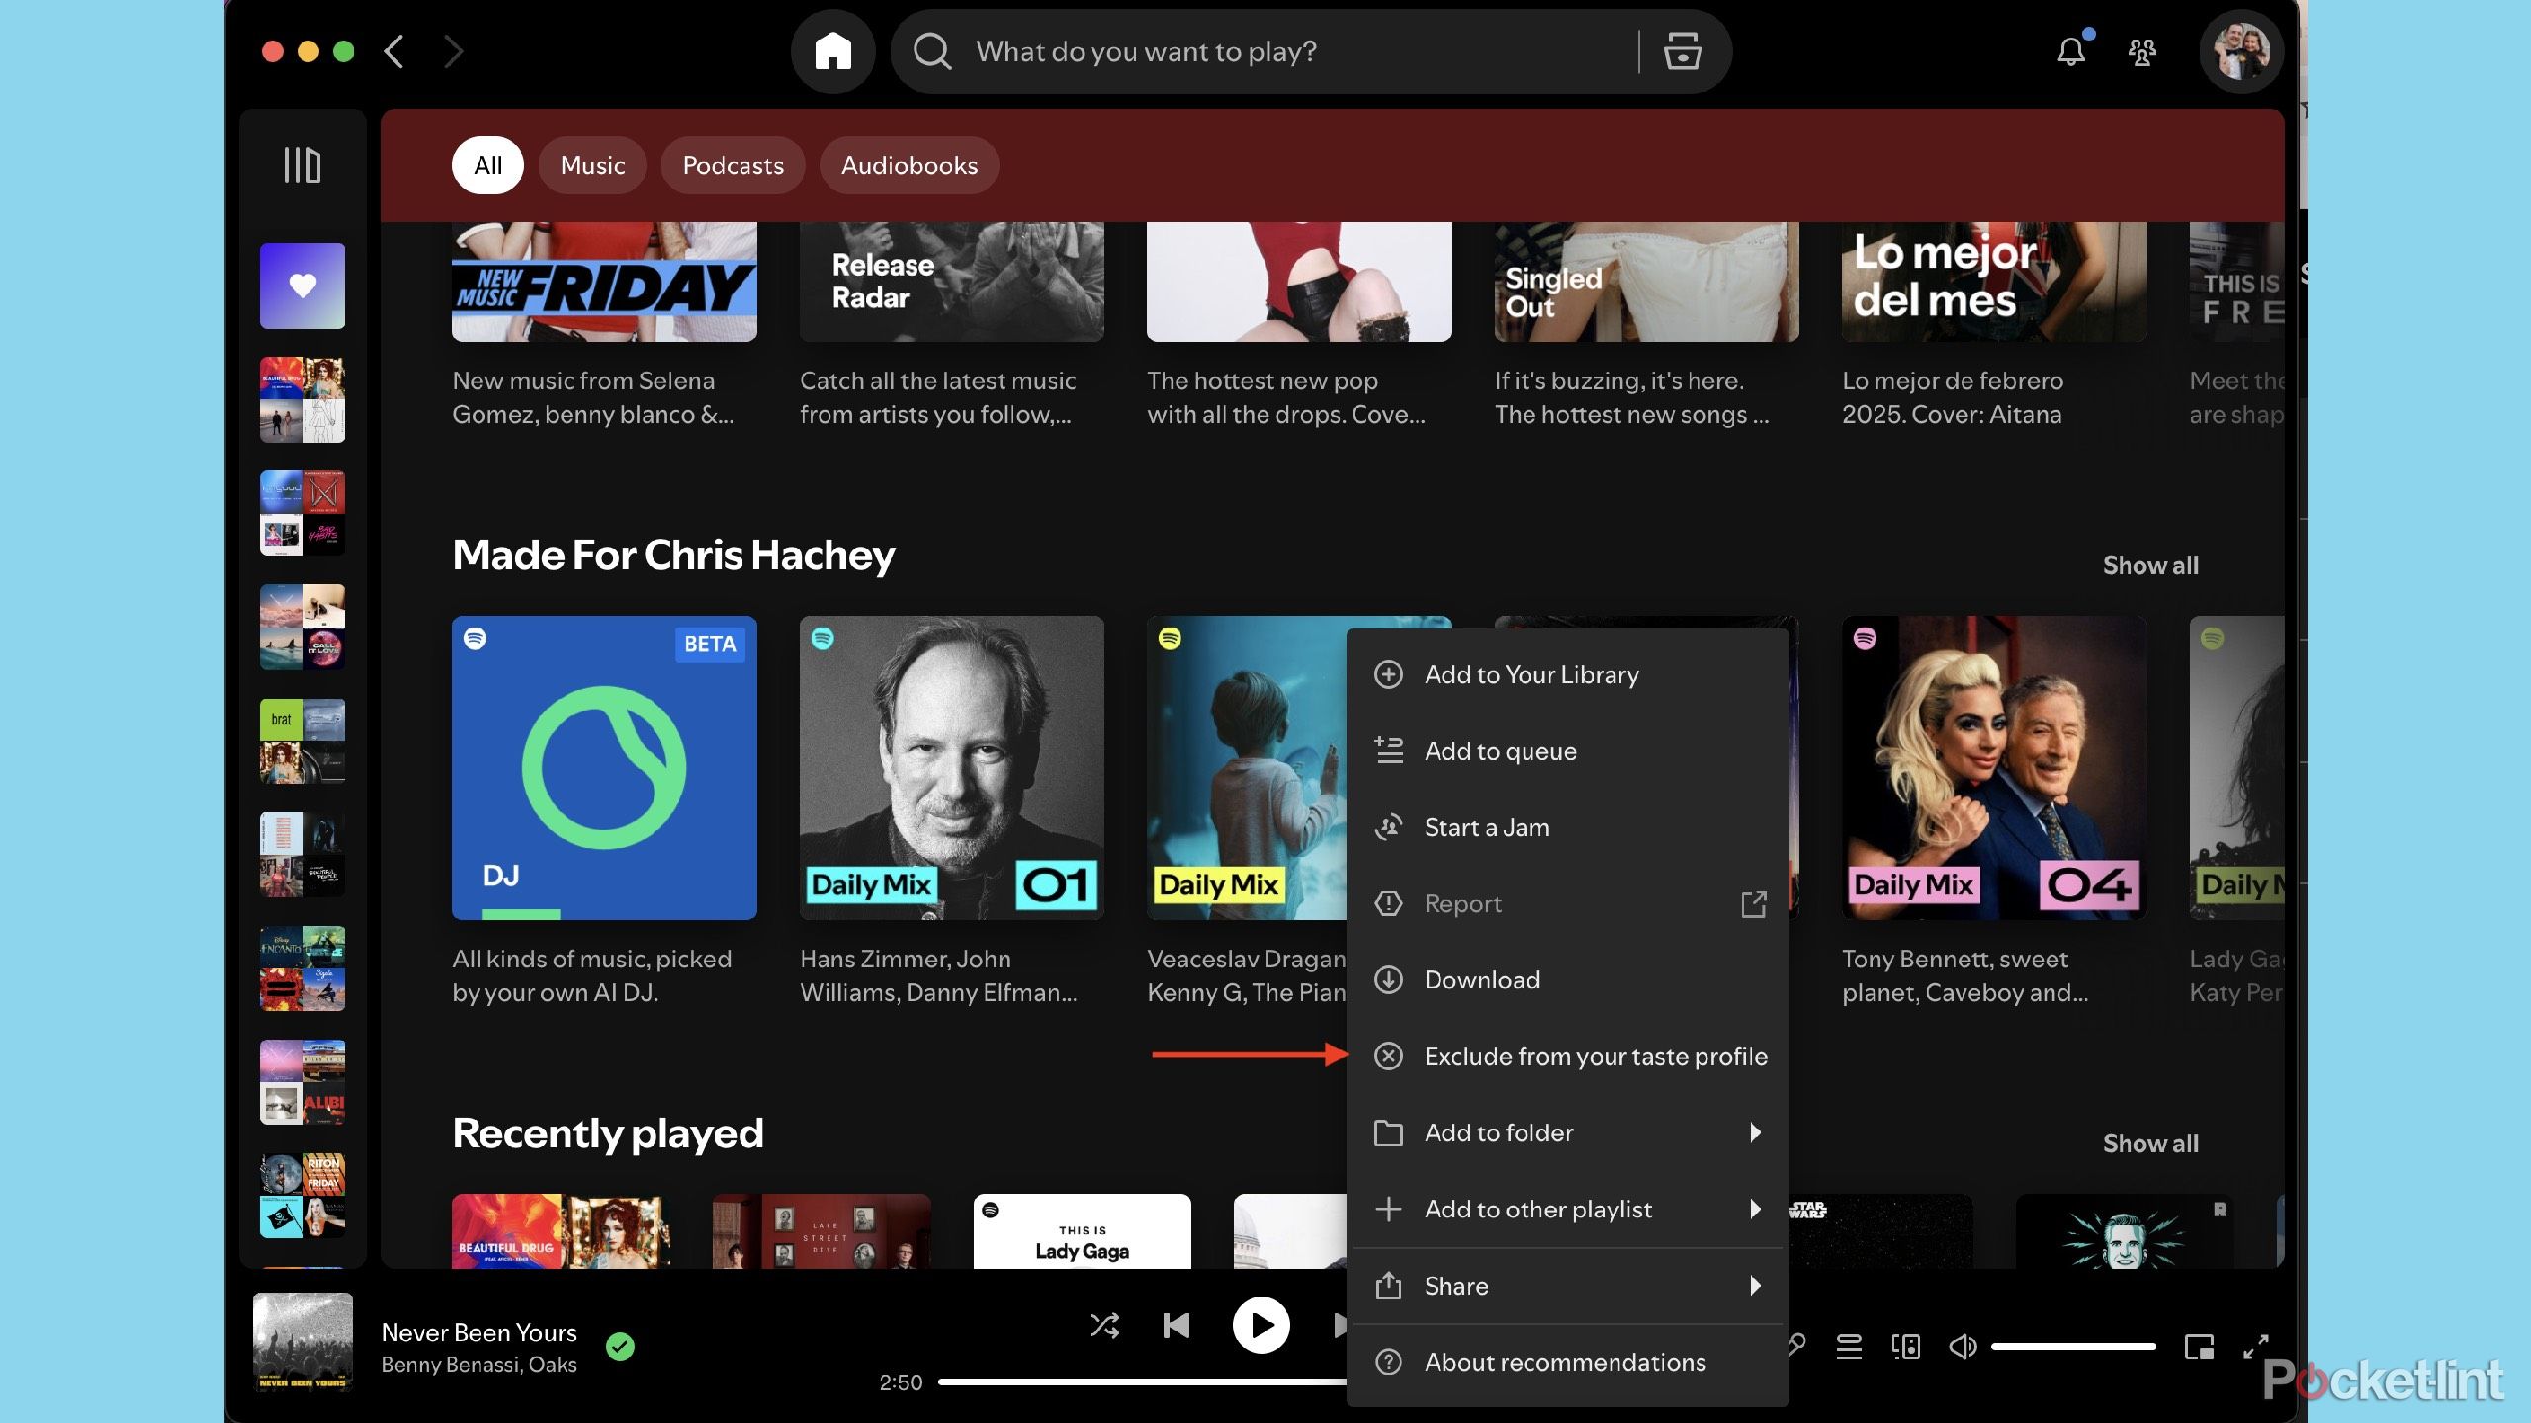The width and height of the screenshot is (2531, 1423).
Task: Open the Singled Out playlist card
Action: tap(1646, 326)
